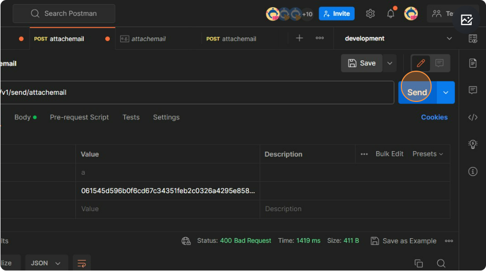Switch to the Tests tab
486x271 pixels.
(x=131, y=117)
